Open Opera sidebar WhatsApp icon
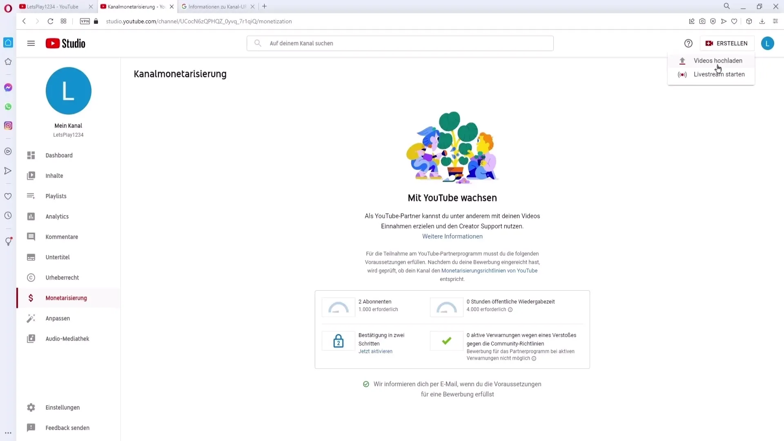The width and height of the screenshot is (784, 441). coord(8,107)
